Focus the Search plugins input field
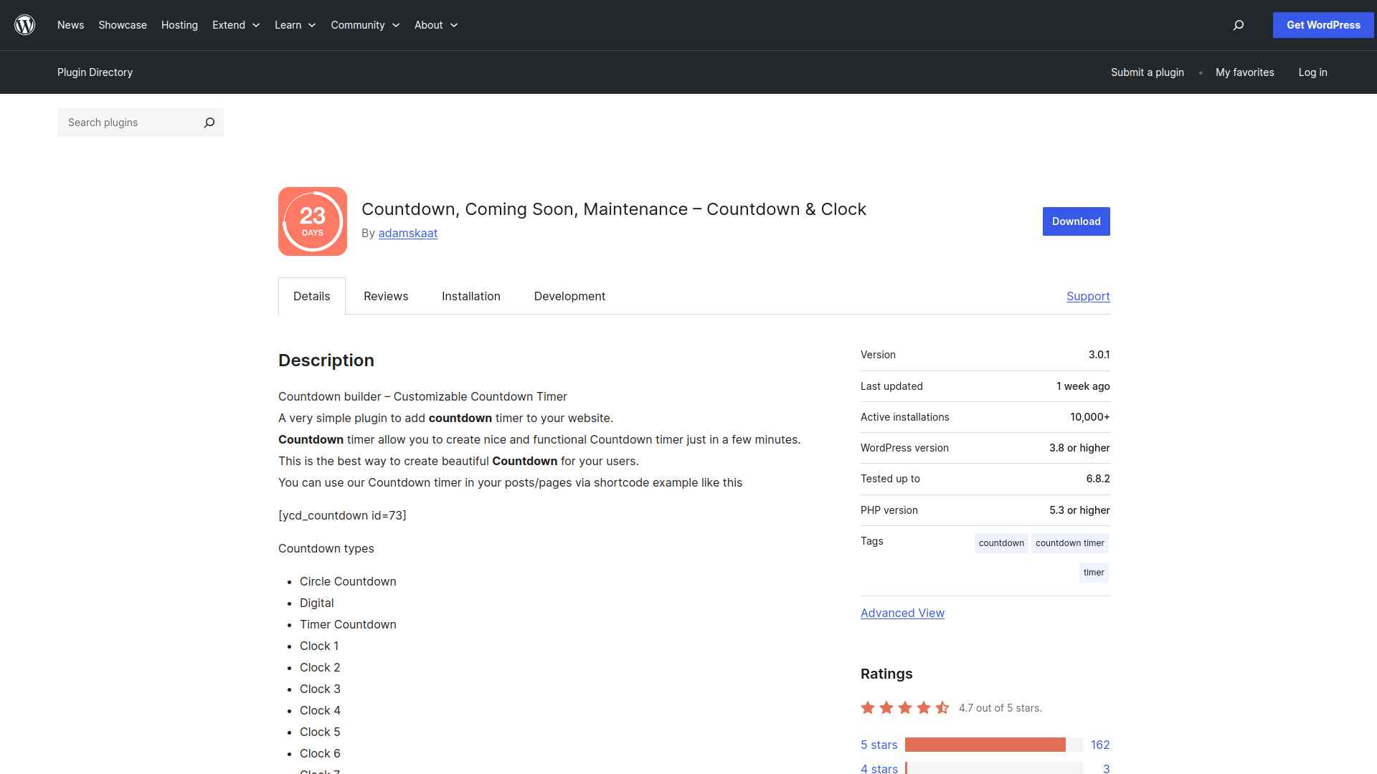This screenshot has width=1377, height=774. tap(129, 123)
